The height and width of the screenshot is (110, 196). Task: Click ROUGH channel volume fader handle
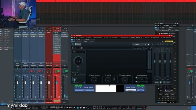(x=18, y=82)
